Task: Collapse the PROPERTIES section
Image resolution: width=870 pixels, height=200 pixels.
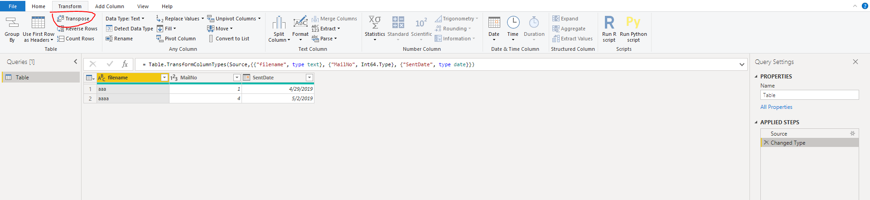Action: click(x=756, y=77)
